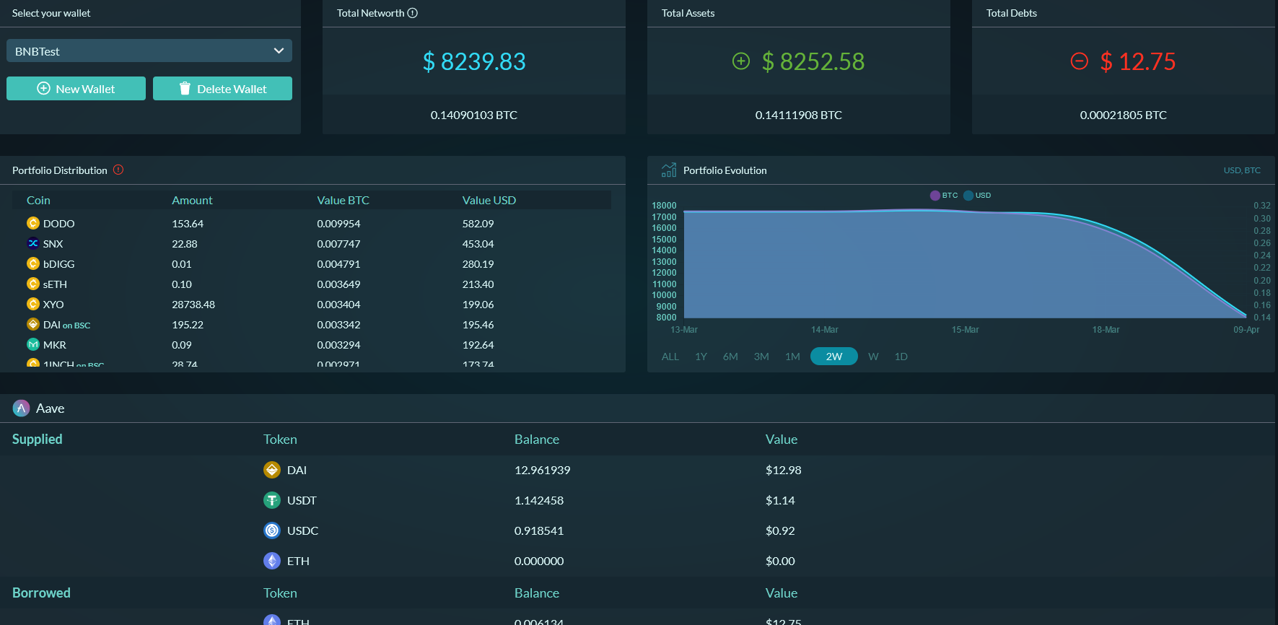Click the XYO amount 28738.48
This screenshot has width=1278, height=625.
(x=193, y=305)
